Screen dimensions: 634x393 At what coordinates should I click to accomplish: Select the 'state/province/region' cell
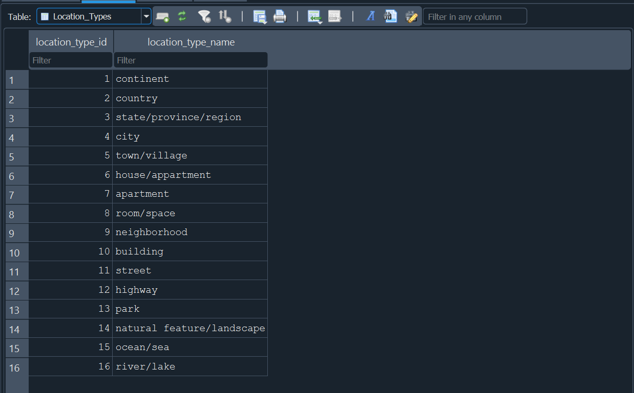(190, 118)
